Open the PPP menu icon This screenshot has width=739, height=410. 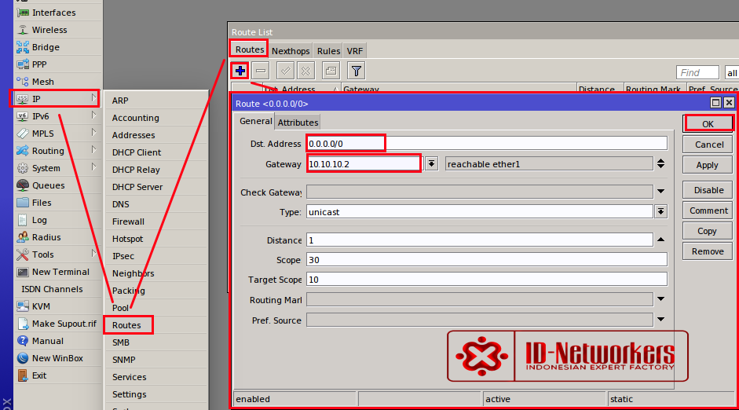point(23,64)
